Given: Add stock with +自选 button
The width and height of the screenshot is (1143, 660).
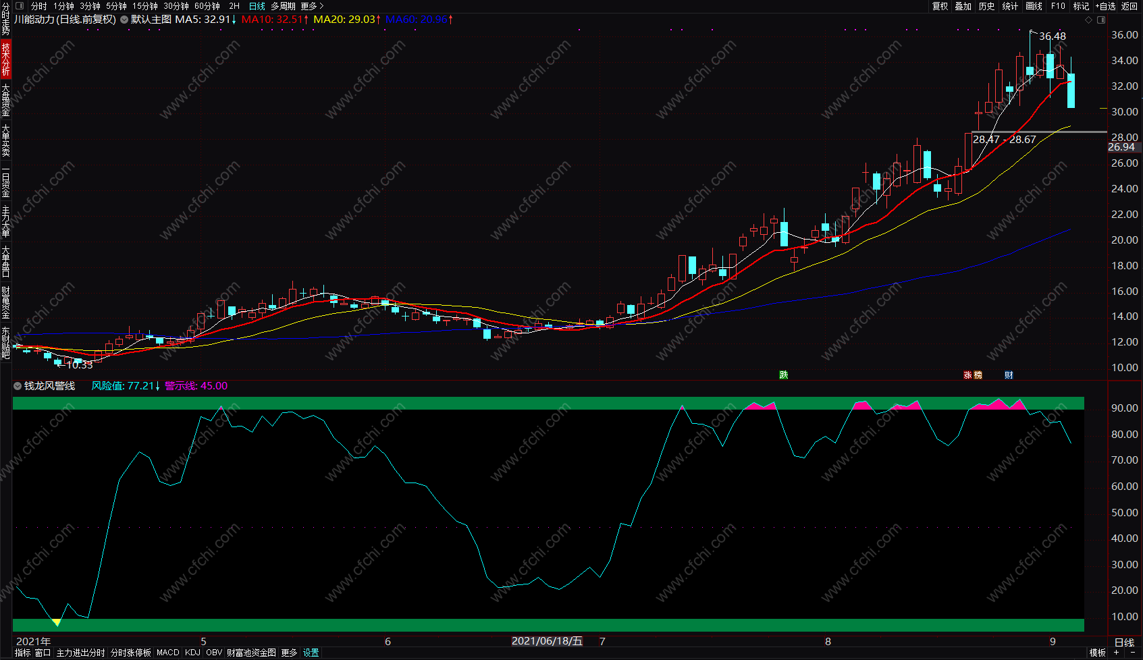Looking at the screenshot, I should [1105, 6].
